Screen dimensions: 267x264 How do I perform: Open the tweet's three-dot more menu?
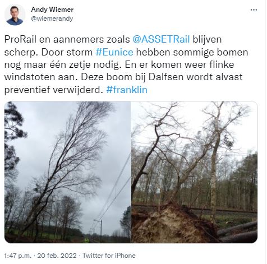[254, 10]
